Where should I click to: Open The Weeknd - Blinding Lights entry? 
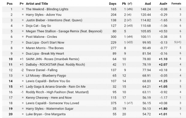(x=47, y=9)
